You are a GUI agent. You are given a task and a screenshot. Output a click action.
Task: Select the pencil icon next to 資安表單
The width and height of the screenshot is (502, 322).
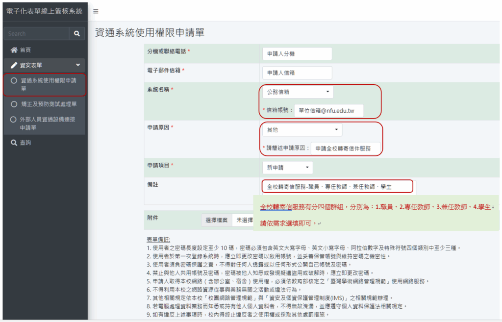click(x=13, y=65)
